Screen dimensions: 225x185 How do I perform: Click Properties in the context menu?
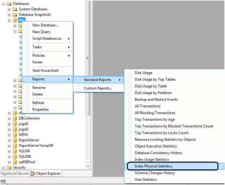[40, 109]
